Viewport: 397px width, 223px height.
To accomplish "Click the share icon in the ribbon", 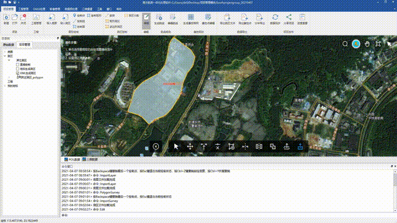I will 288,19.
